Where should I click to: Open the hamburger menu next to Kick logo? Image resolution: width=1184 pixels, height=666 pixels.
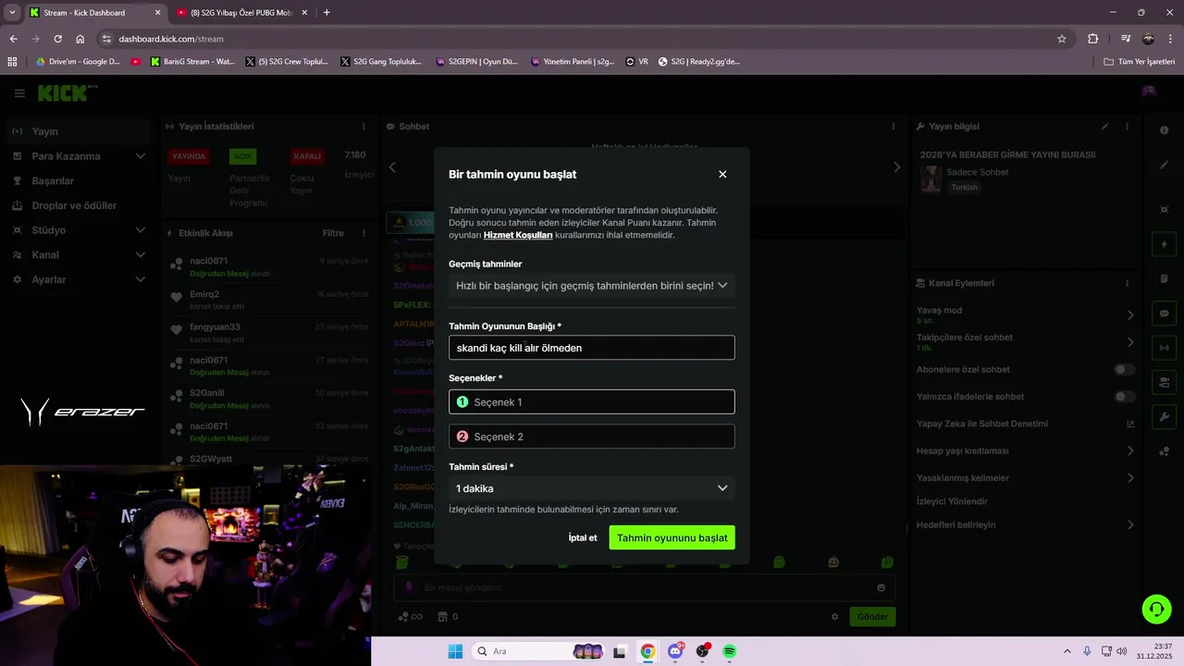(x=19, y=93)
